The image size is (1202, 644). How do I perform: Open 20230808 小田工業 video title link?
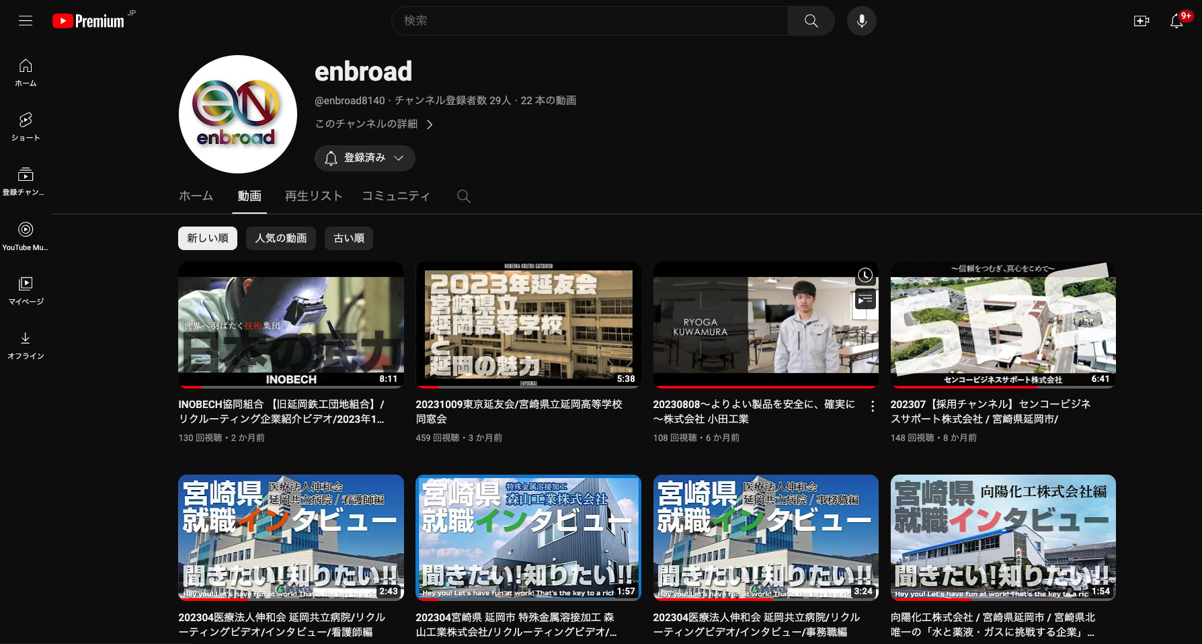(x=754, y=411)
